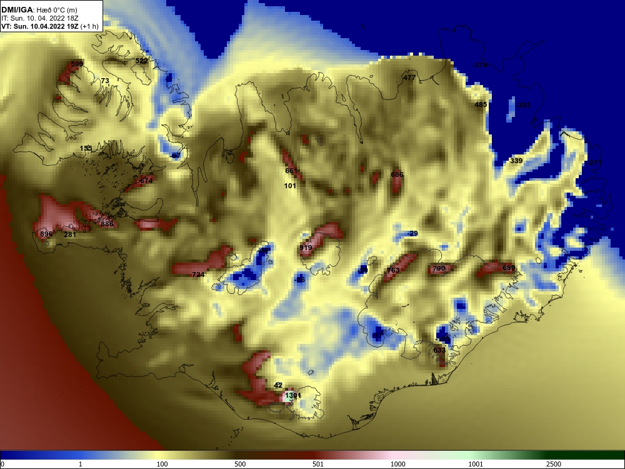Image resolution: width=625 pixels, height=469 pixels.
Task: Click the map value -29
Action: [x=413, y=233]
